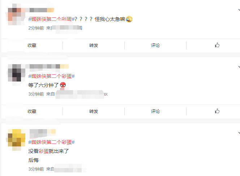240x176 pixels.
Task: Click the red 彩蛋 keyword in third post
Action: click(x=43, y=151)
